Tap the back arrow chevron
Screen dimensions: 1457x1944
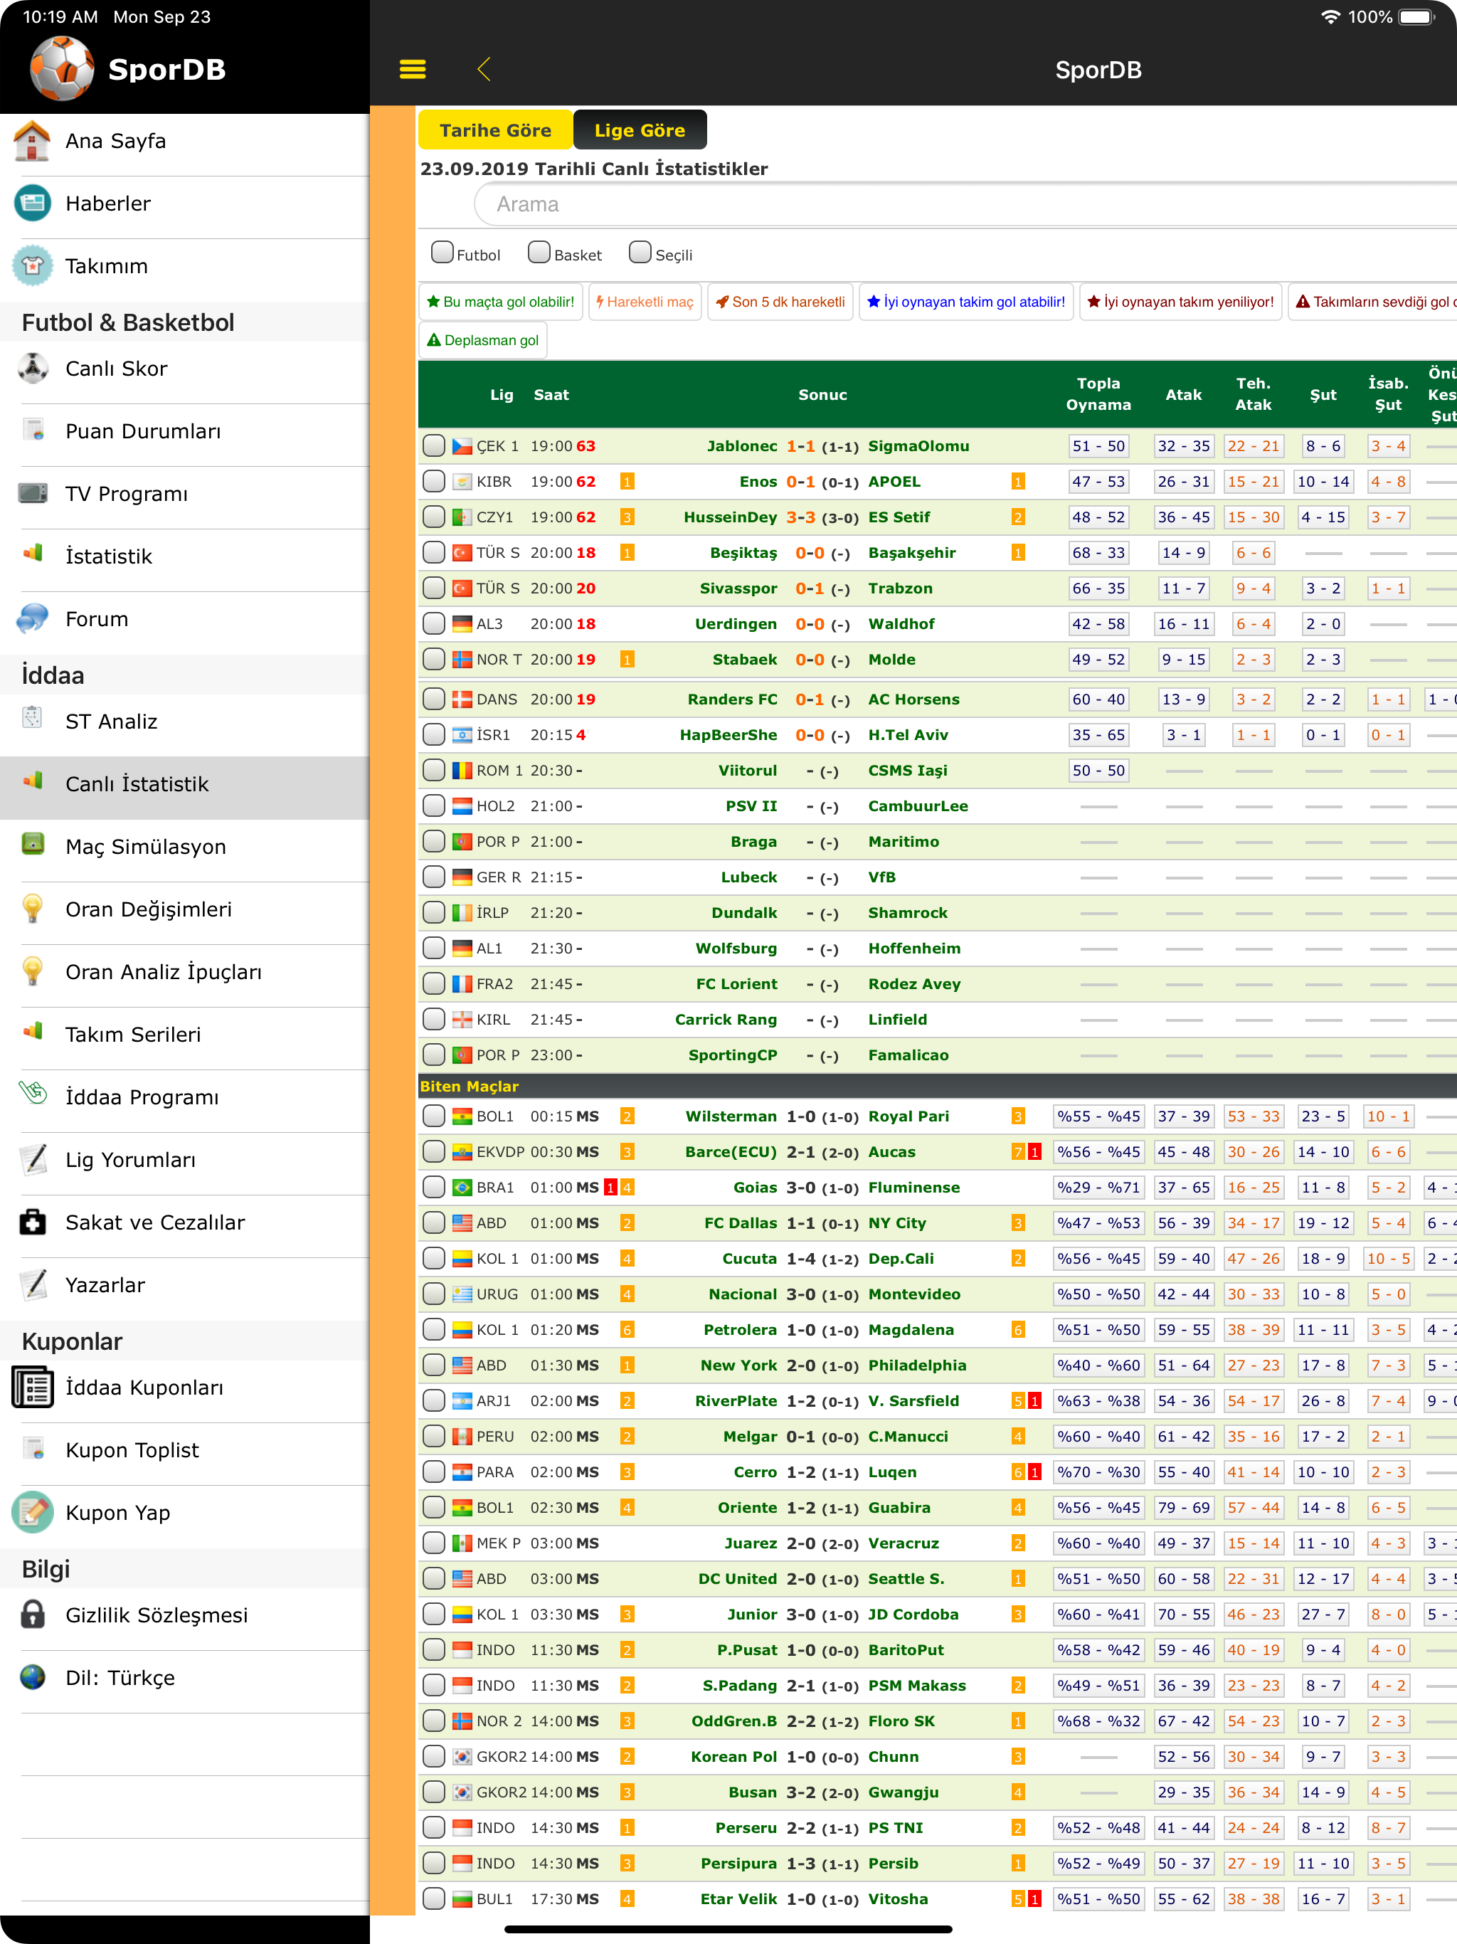coord(484,70)
